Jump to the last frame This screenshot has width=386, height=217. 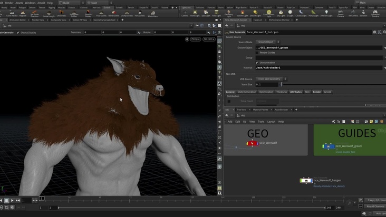click(18, 201)
